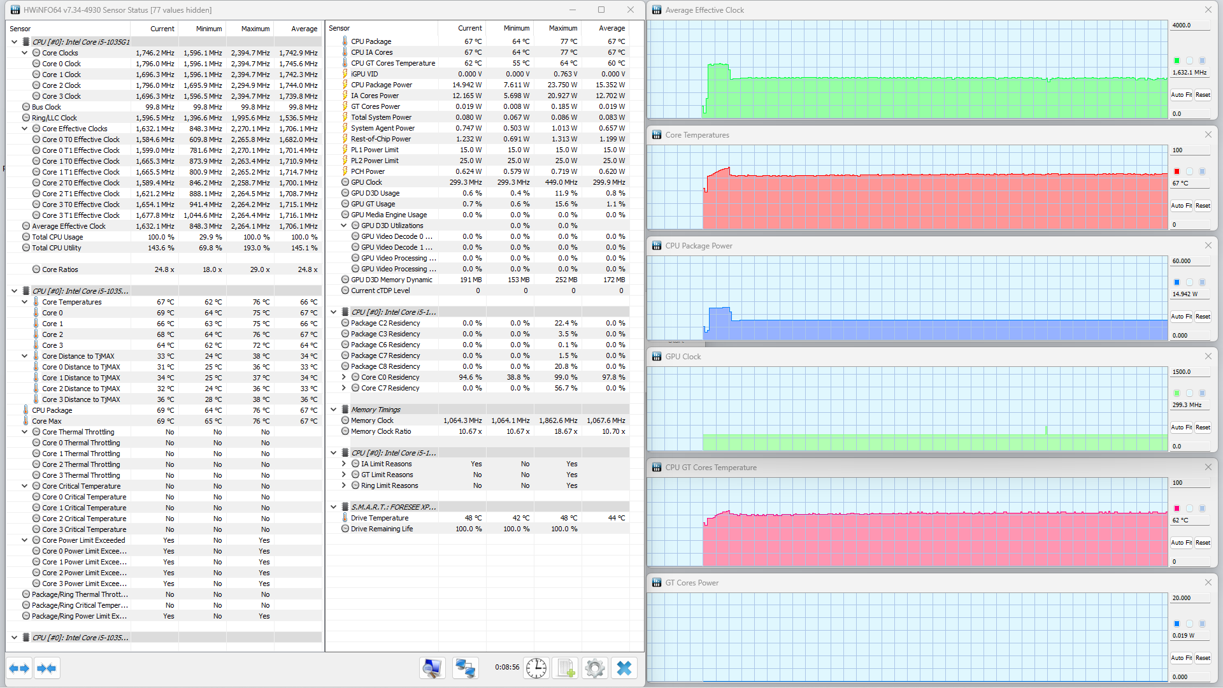Collapse the Core Clocks tree node
This screenshot has width=1223, height=688.
point(25,53)
